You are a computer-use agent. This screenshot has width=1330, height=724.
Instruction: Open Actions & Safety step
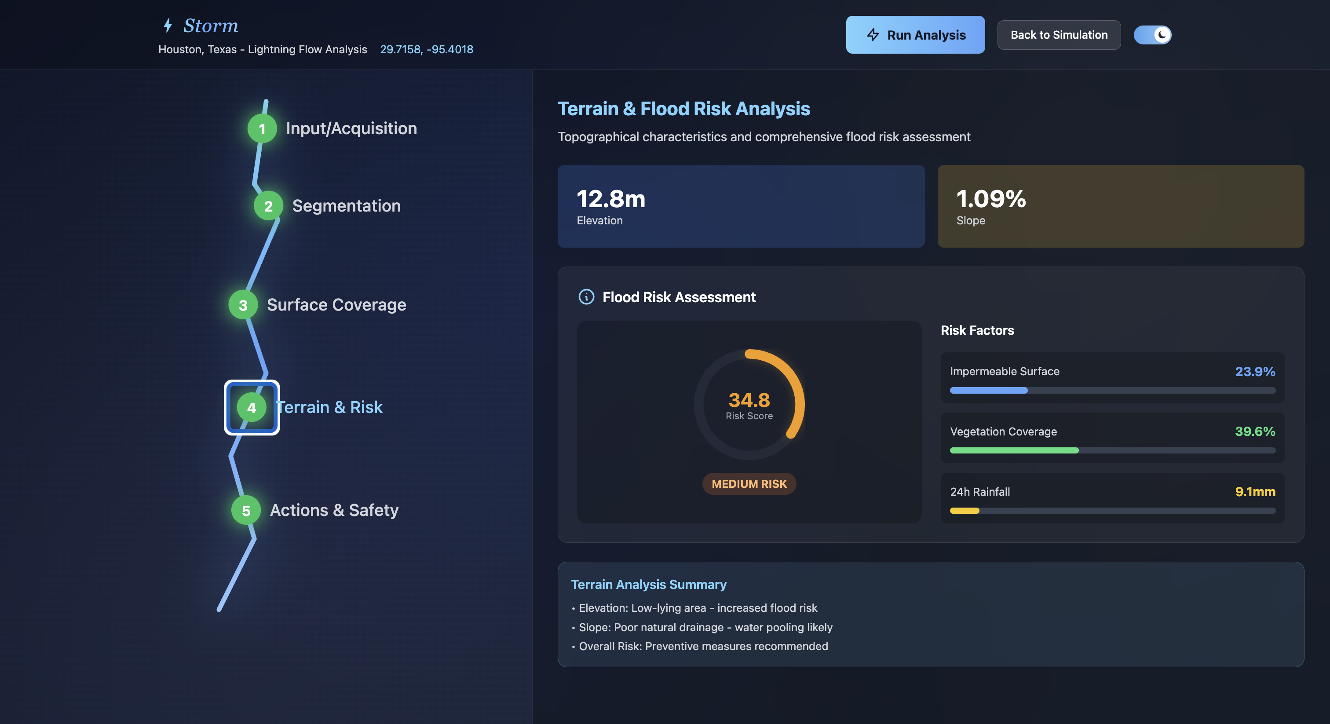(334, 510)
